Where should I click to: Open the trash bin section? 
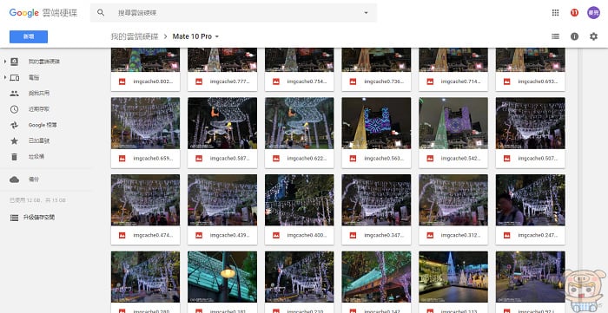tap(36, 157)
